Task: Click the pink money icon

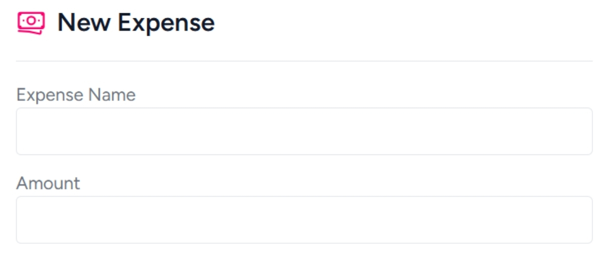Action: click(x=31, y=23)
